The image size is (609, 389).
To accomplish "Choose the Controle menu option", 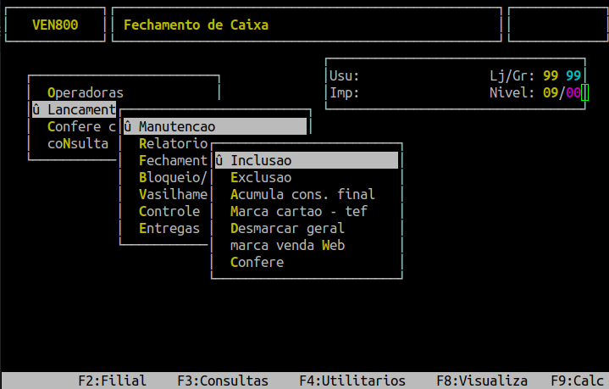I will [169, 212].
